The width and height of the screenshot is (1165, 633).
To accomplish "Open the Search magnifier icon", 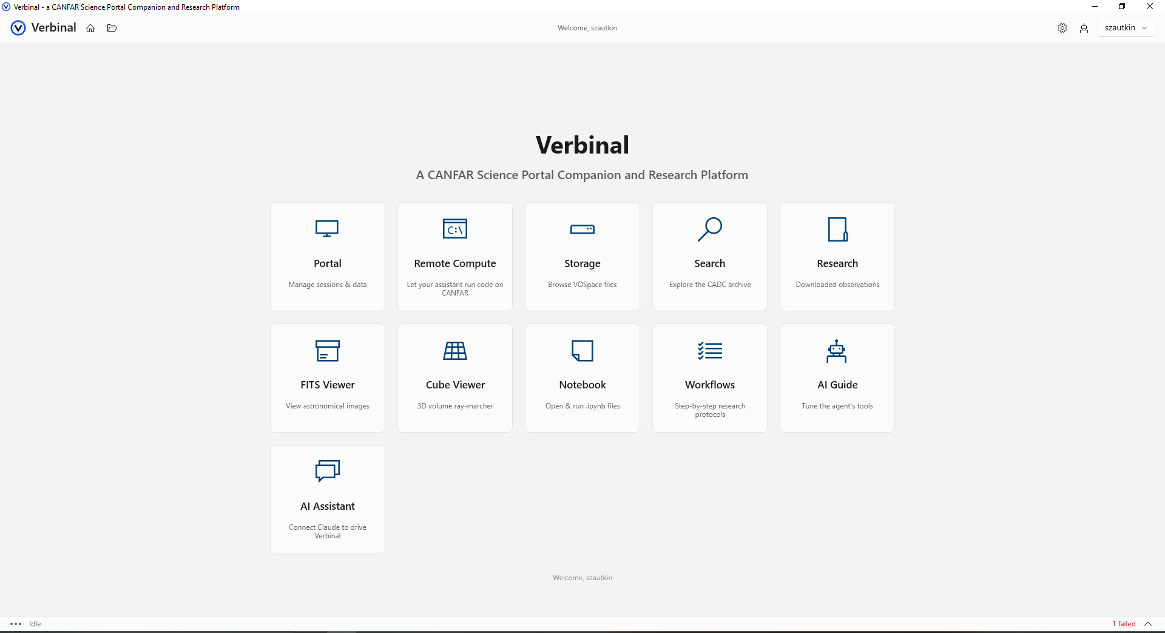I will click(x=710, y=229).
